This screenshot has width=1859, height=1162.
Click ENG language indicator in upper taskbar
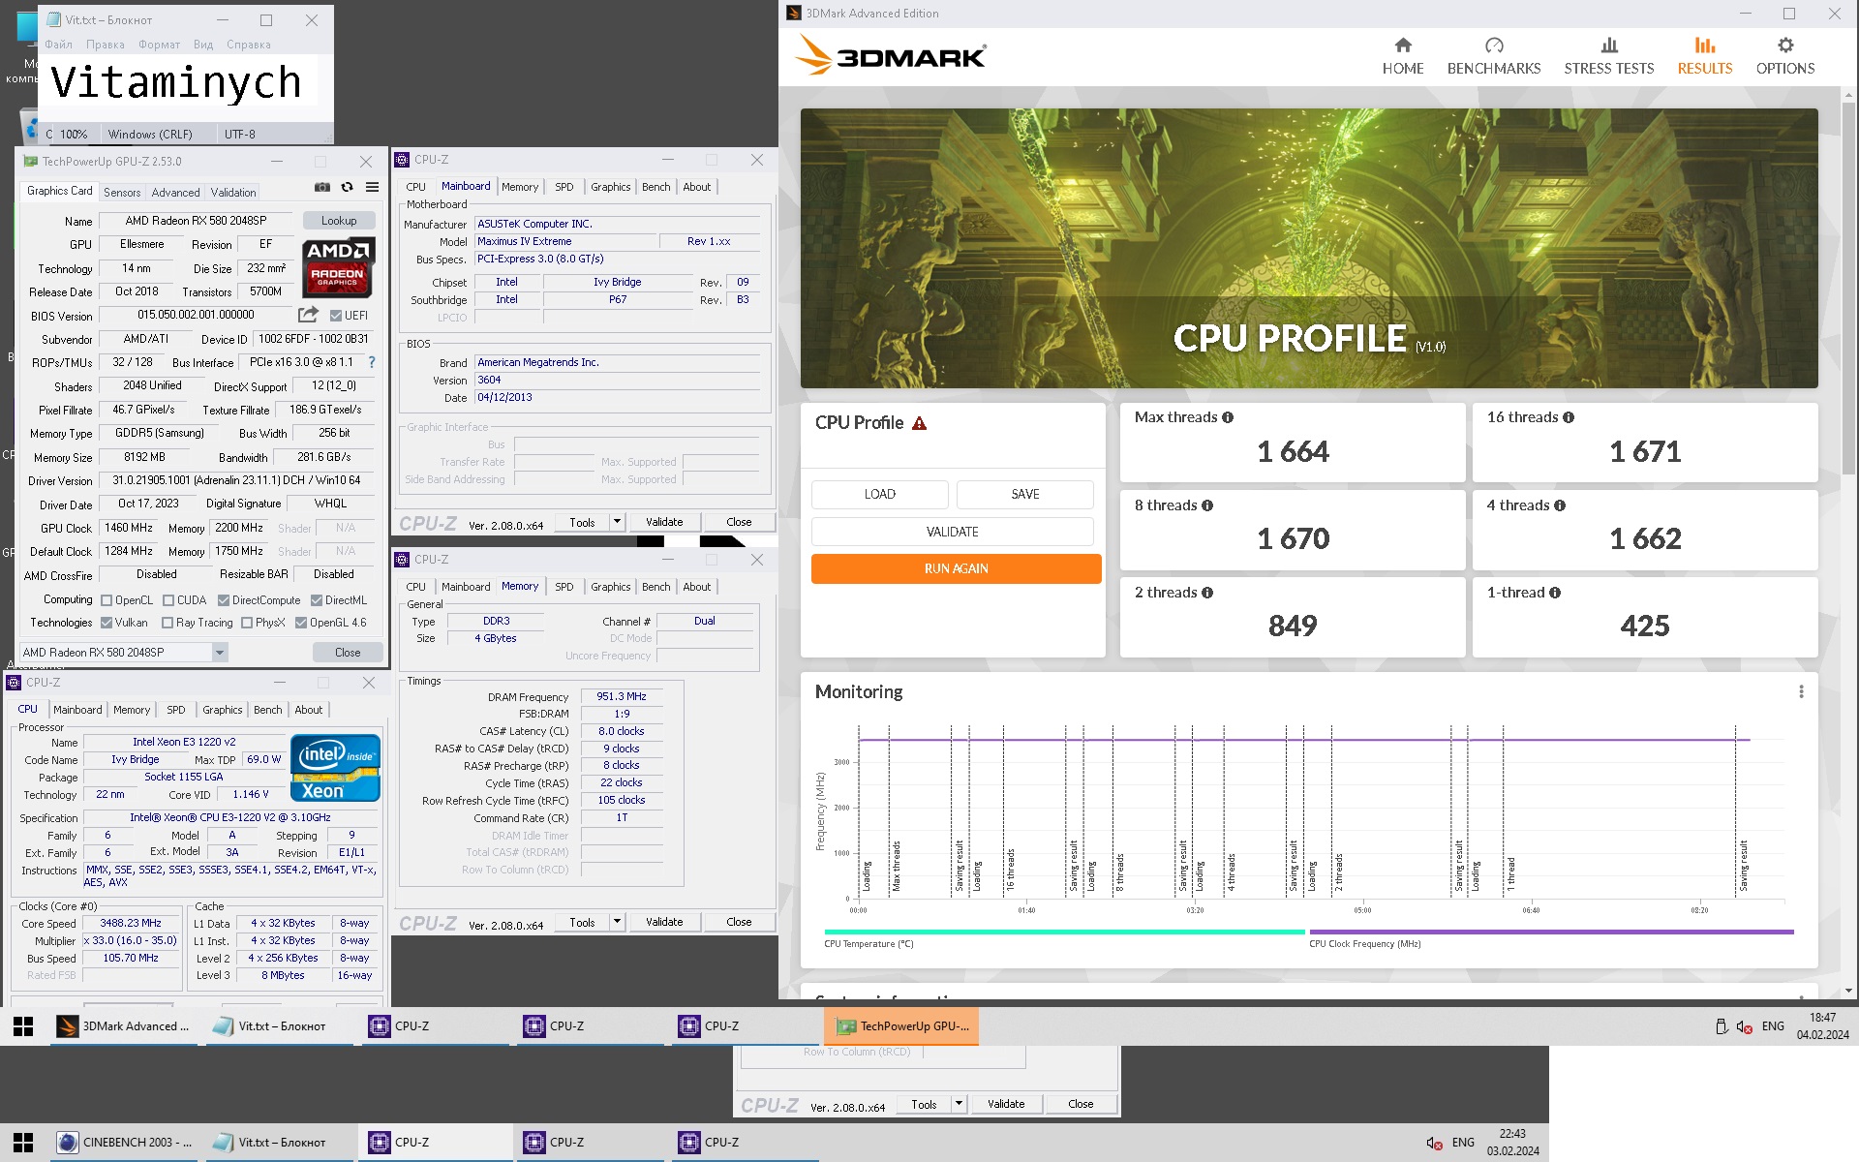(1773, 1026)
